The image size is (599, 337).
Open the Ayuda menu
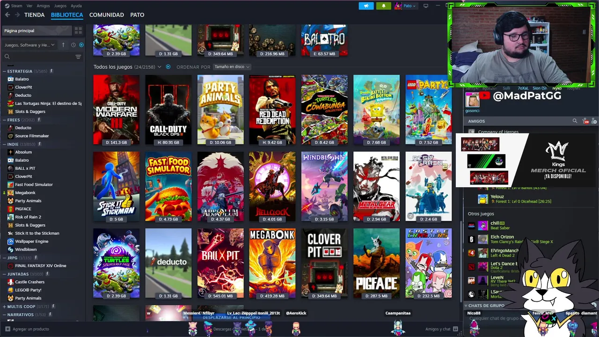click(76, 6)
